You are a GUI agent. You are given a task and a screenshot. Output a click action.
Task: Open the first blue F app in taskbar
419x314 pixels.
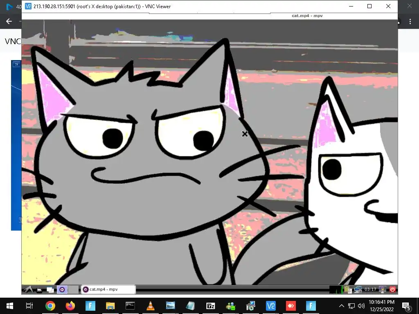(x=90, y=306)
